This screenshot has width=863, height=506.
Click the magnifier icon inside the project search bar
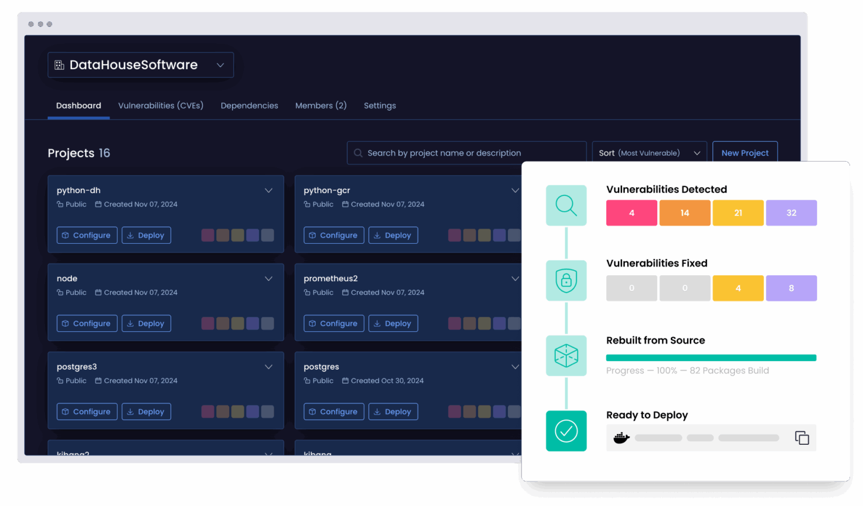358,153
